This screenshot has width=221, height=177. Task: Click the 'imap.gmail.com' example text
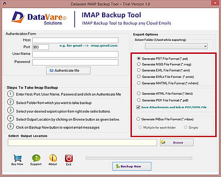click(104, 46)
